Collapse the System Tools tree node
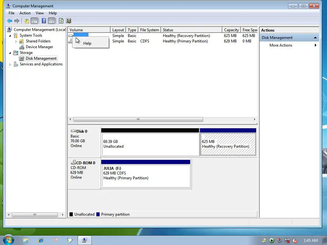 click(x=10, y=36)
